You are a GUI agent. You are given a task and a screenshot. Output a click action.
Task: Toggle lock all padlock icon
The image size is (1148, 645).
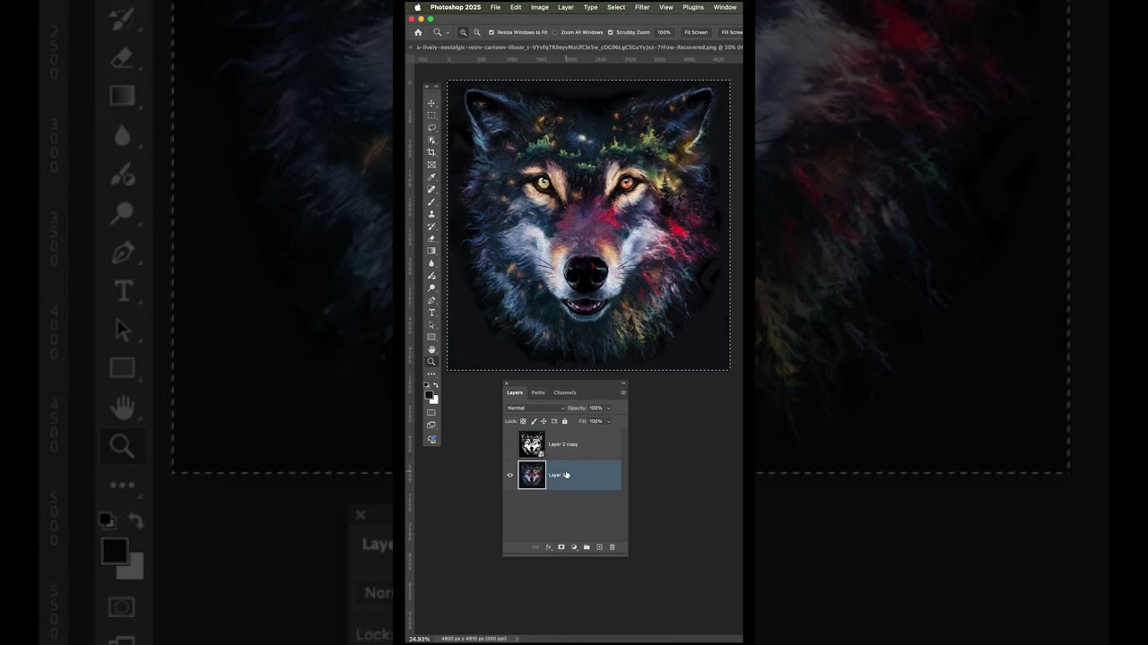(x=564, y=421)
